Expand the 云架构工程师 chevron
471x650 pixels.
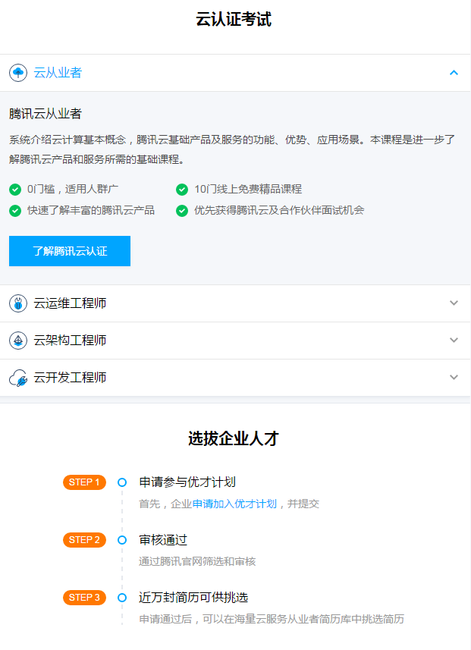454,341
